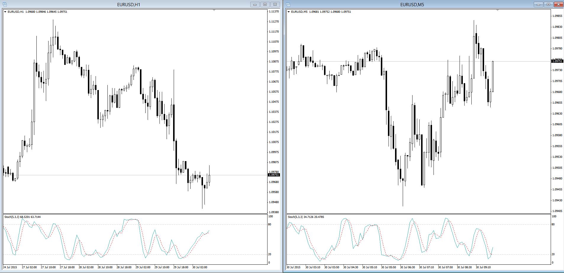Click the 29 Jul 10:00 time label
The width and height of the screenshot is (564, 273).
click(162, 267)
